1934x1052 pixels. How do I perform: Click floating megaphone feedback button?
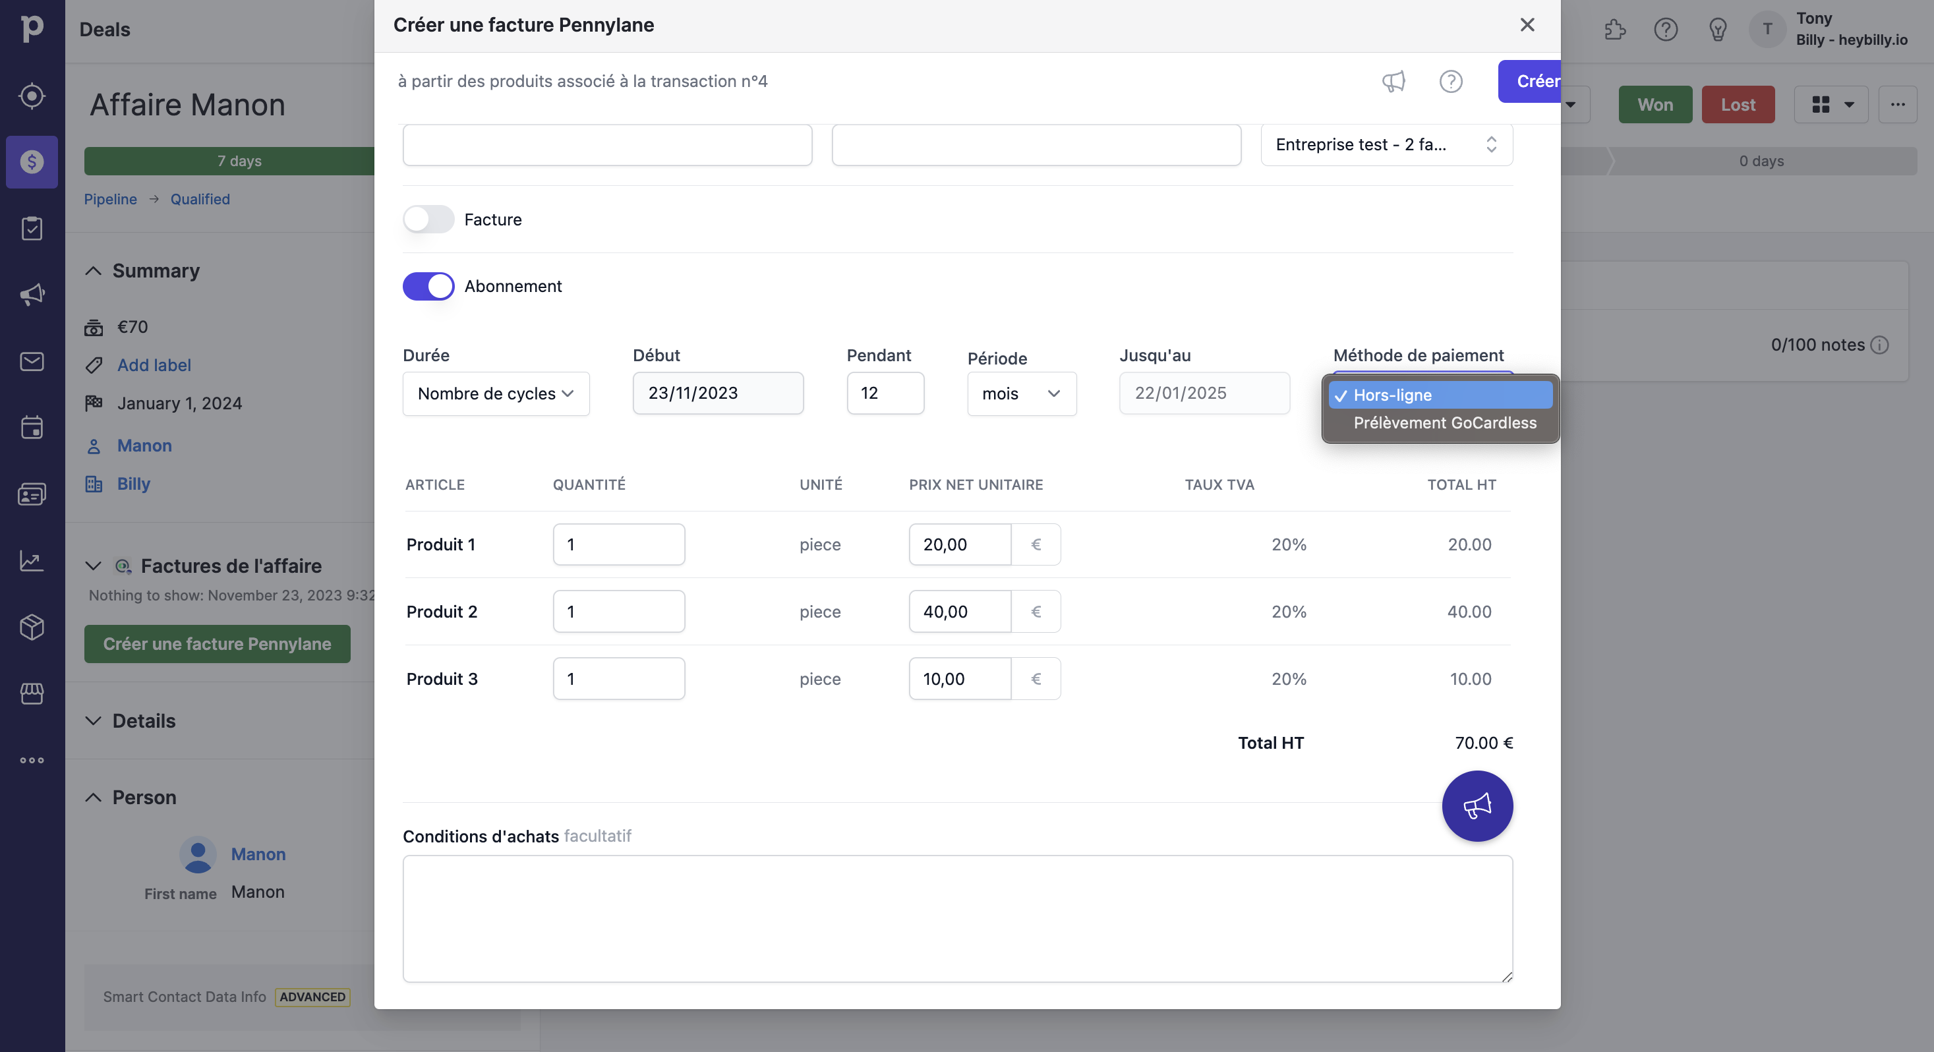coord(1477,805)
